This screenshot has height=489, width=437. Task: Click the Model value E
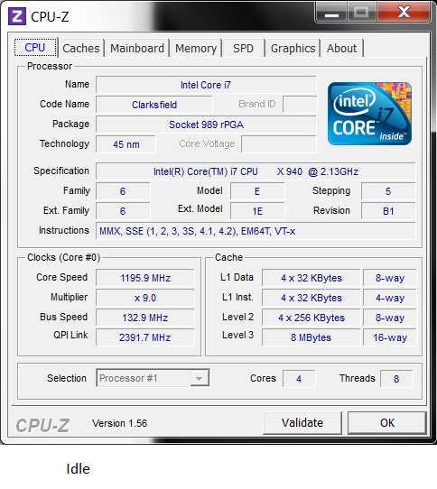(257, 191)
